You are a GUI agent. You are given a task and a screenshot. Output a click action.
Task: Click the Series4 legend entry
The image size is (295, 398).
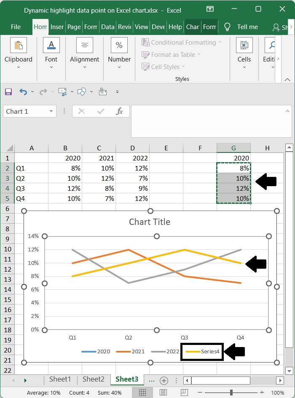(202, 352)
